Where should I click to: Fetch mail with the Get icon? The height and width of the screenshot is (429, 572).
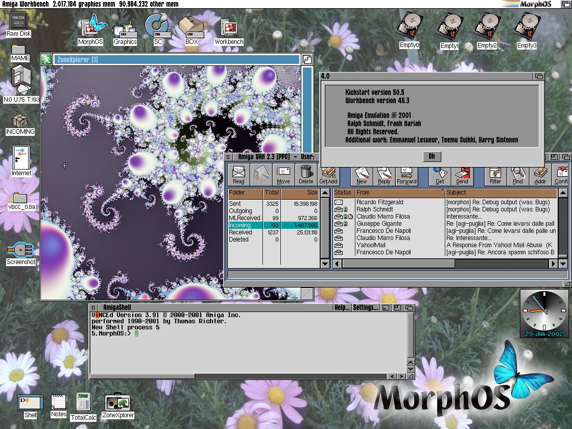[x=440, y=175]
